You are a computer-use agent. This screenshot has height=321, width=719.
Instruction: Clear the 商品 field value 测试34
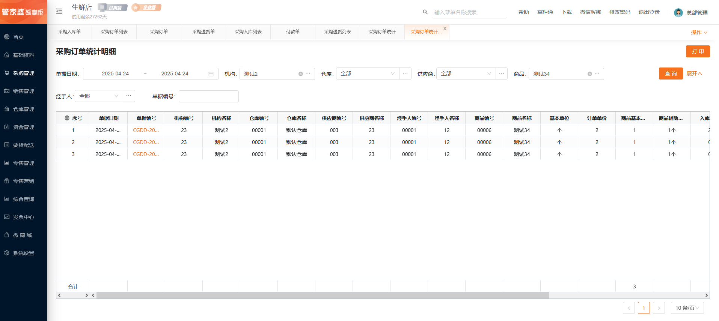tap(589, 74)
